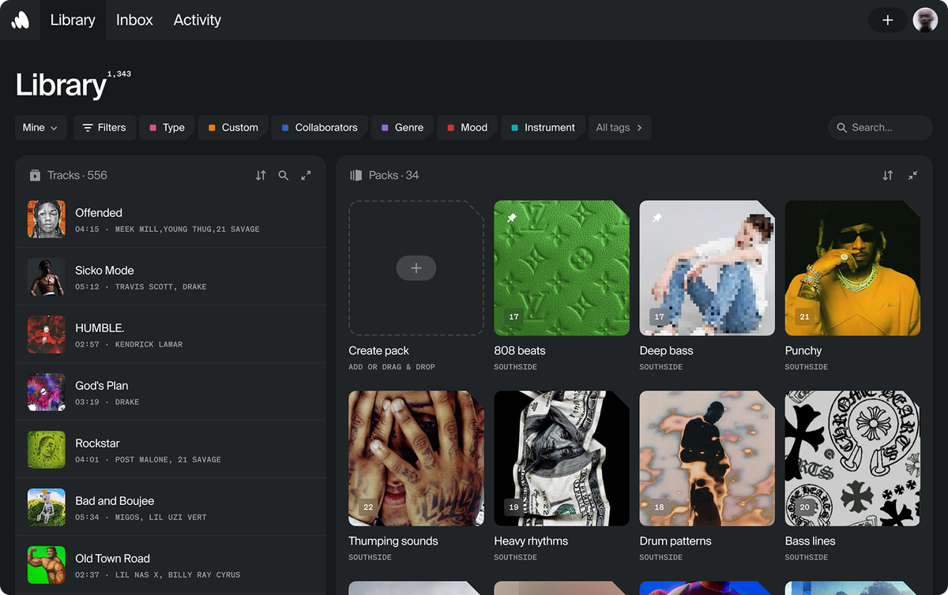Switch to the Activity tab
The width and height of the screenshot is (948, 595).
pos(197,20)
